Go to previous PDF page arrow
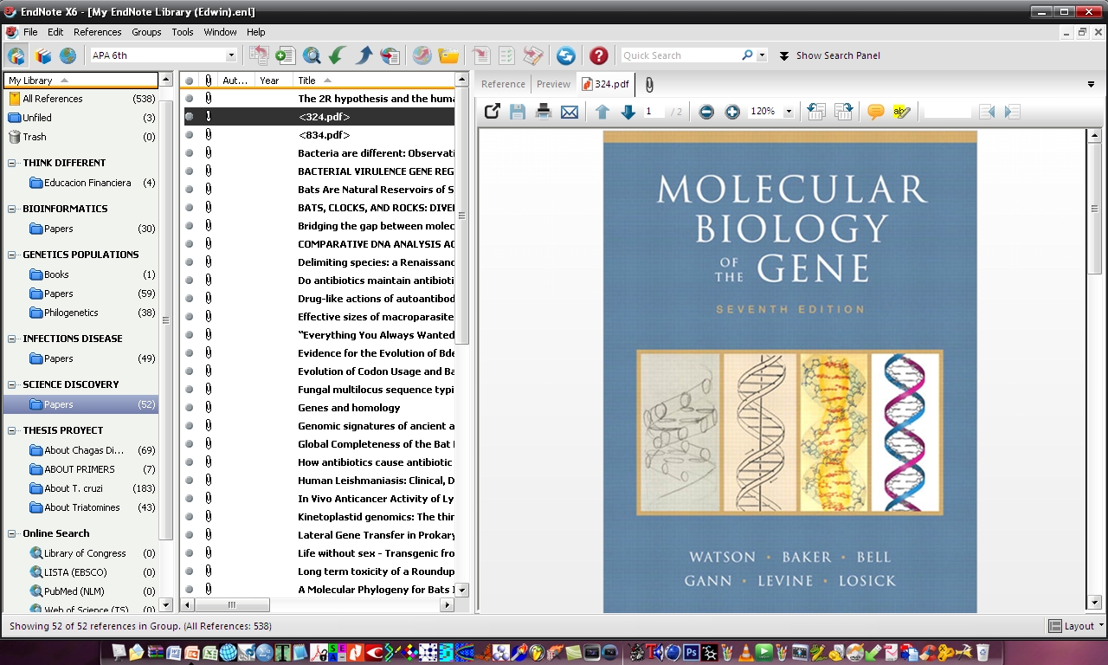Image resolution: width=1108 pixels, height=665 pixels. [602, 111]
